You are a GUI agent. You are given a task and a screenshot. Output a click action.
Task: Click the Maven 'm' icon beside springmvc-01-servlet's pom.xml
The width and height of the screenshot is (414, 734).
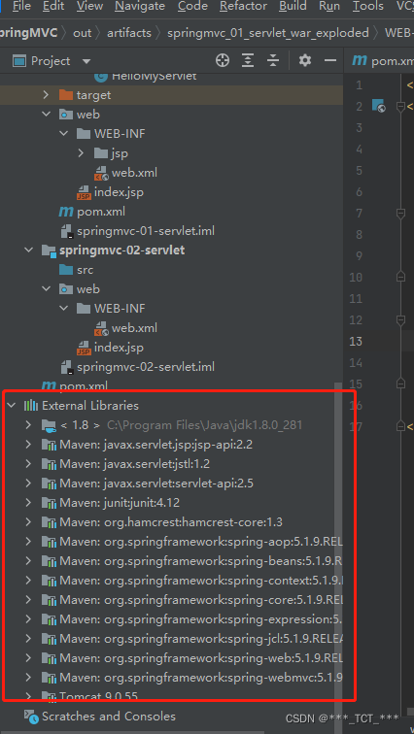tap(65, 212)
